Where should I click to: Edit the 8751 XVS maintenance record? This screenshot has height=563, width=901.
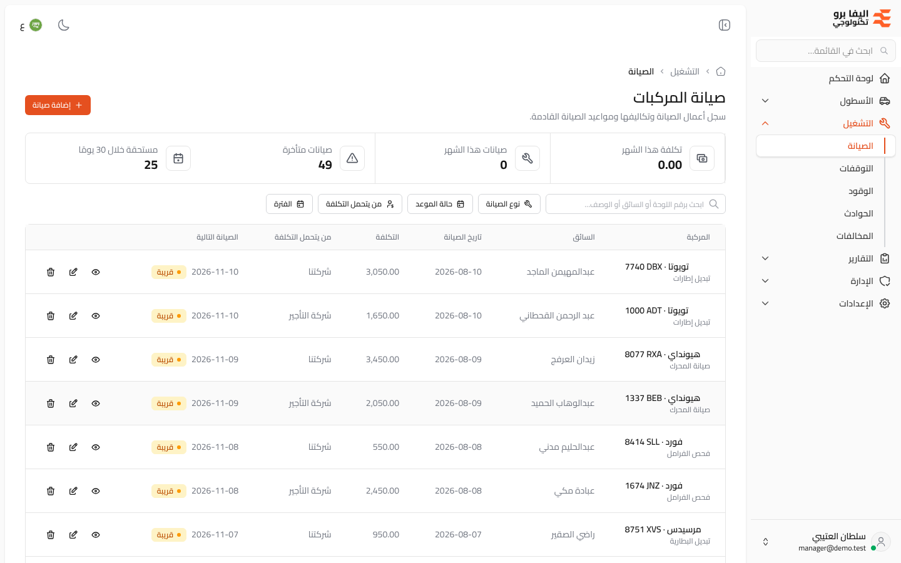point(73,535)
